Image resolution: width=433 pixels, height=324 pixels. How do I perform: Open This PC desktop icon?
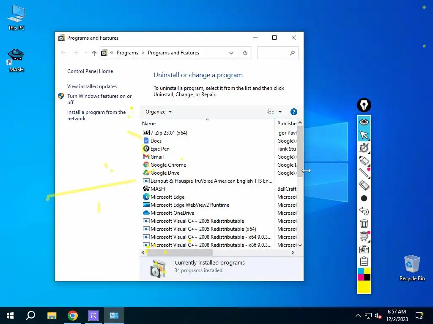click(16, 18)
